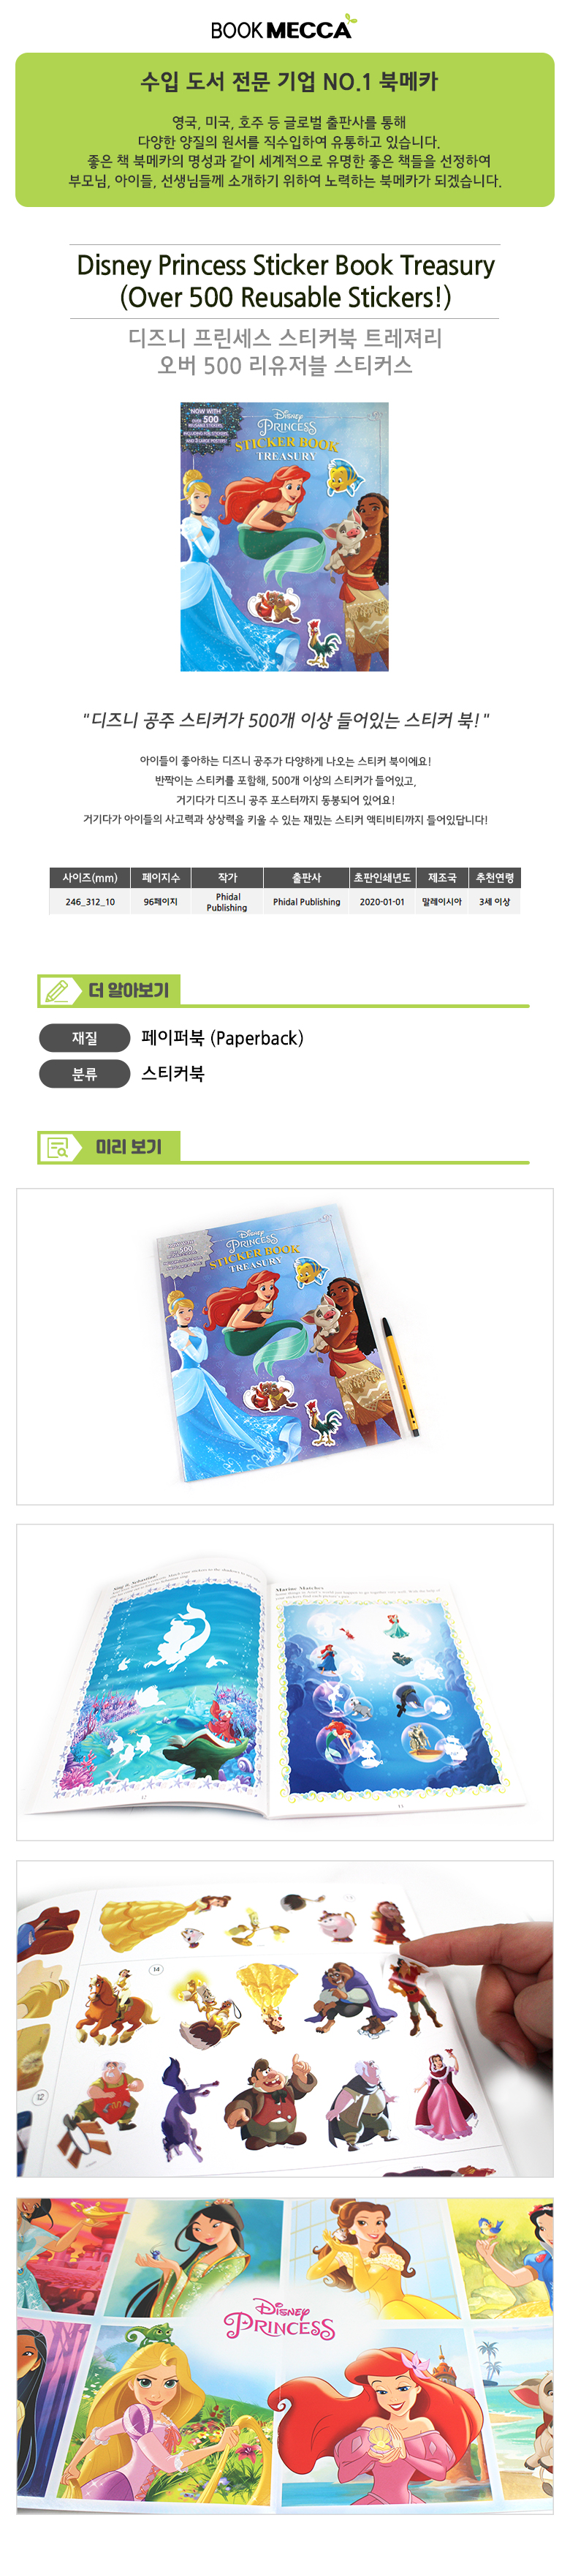
Task: Click the 초판인쇄년도 header cell
Action: 382,877
